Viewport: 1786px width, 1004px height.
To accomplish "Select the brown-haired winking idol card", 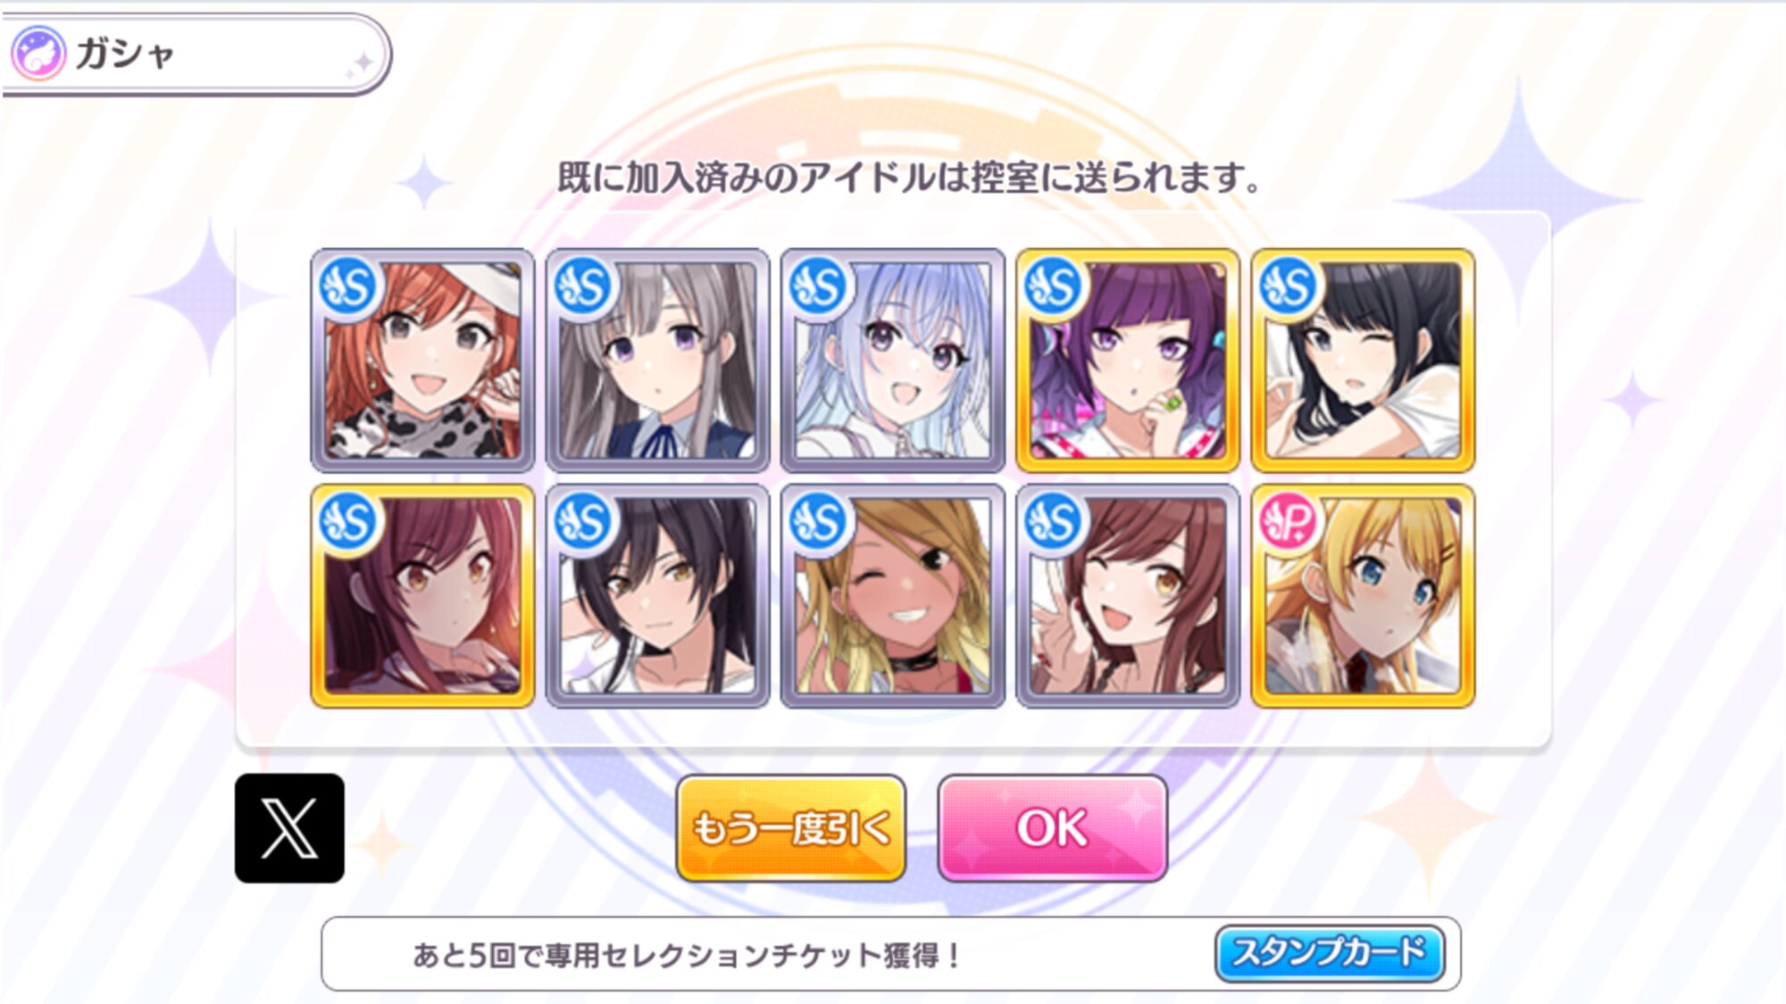I will tap(1128, 596).
